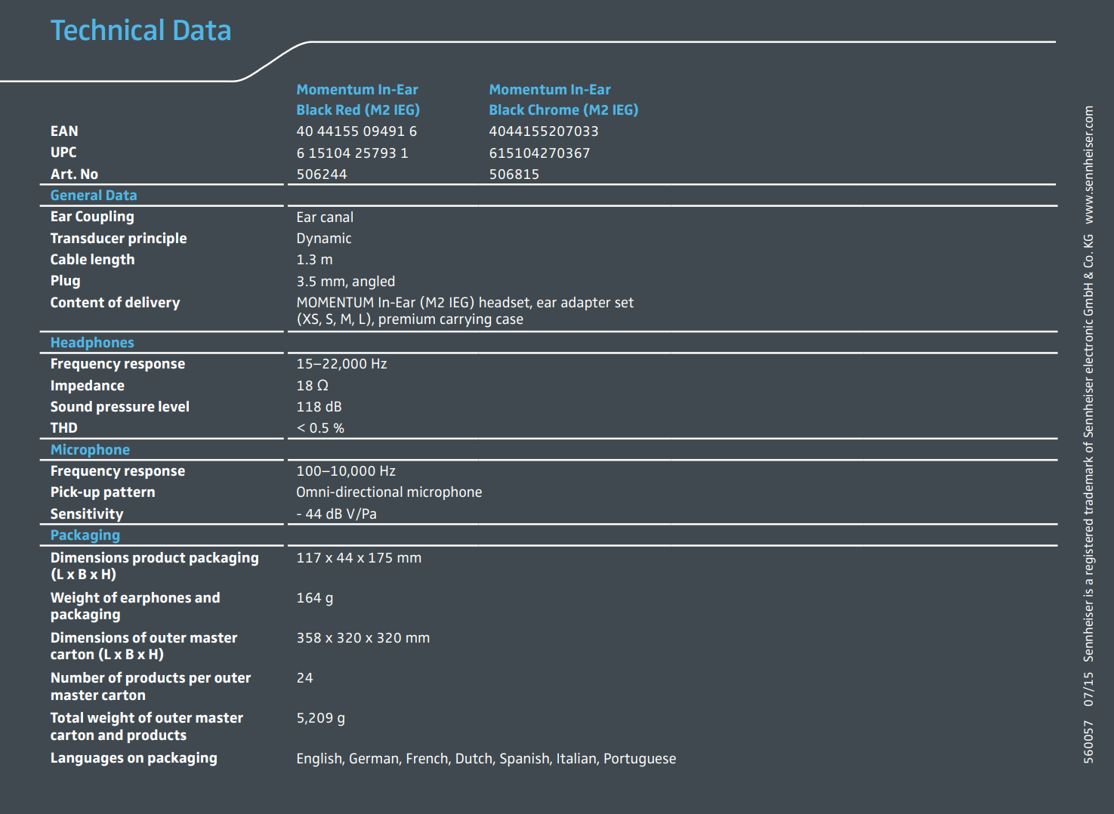Select the languages list starting with 'English, German'
The image size is (1114, 814).
point(486,759)
